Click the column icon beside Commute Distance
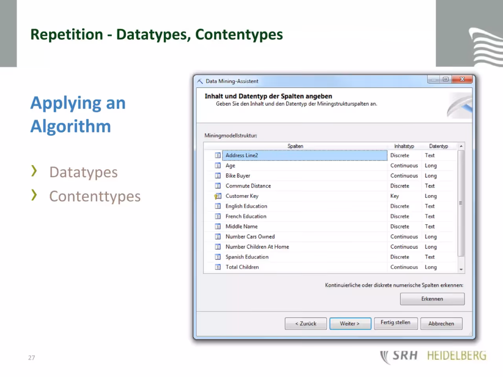Image resolution: width=503 pixels, height=377 pixels. tap(218, 186)
